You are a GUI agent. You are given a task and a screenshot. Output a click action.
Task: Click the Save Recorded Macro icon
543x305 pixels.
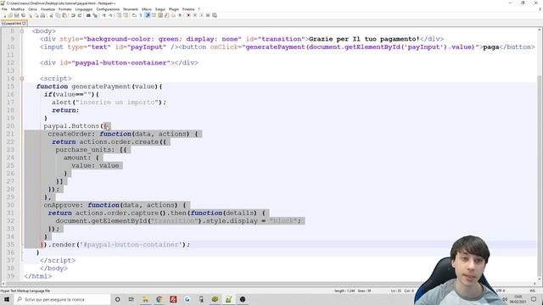(x=215, y=15)
